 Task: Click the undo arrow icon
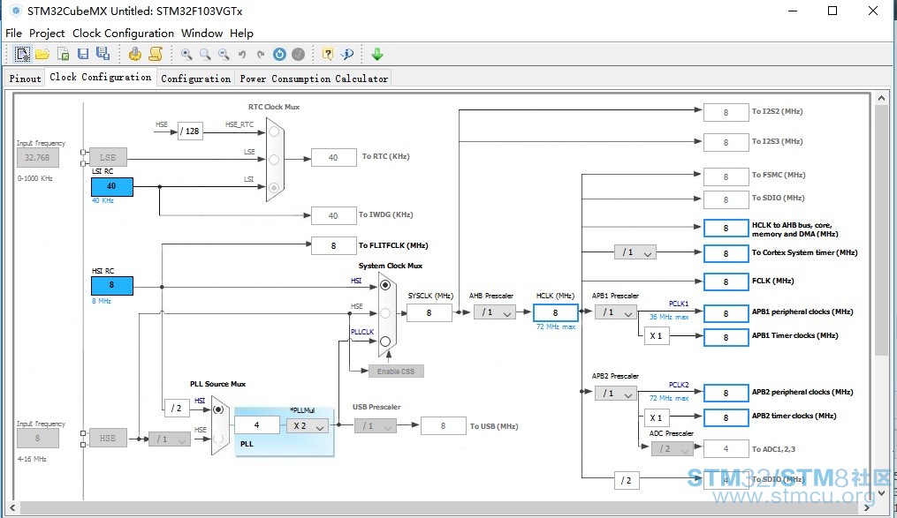click(242, 54)
